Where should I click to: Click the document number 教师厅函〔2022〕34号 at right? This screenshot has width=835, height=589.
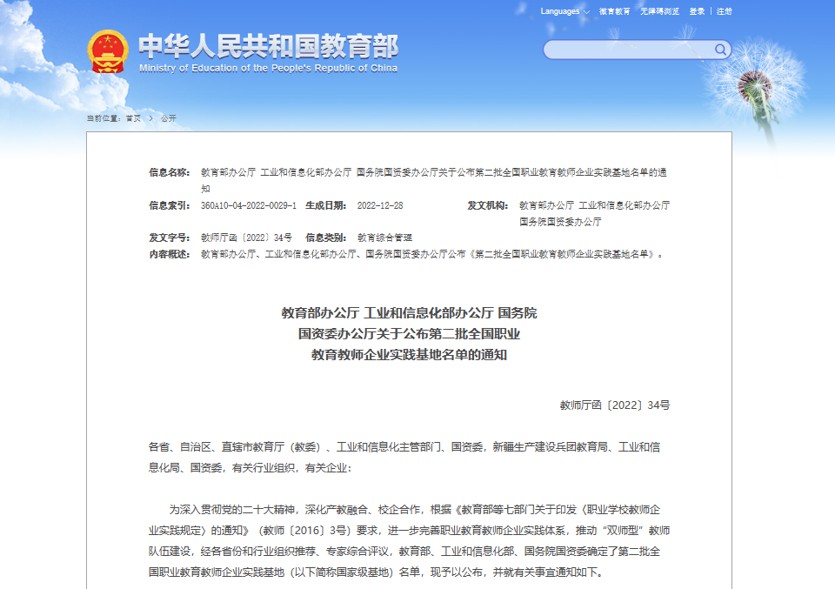tap(614, 405)
